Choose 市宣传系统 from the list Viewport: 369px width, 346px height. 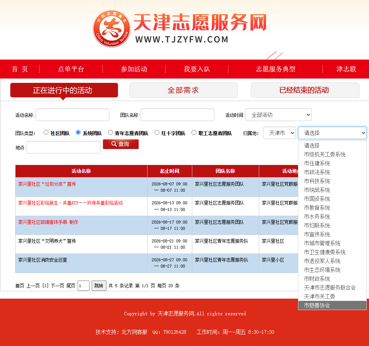point(332,235)
